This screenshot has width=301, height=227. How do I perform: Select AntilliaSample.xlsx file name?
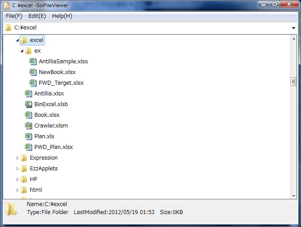(x=63, y=62)
